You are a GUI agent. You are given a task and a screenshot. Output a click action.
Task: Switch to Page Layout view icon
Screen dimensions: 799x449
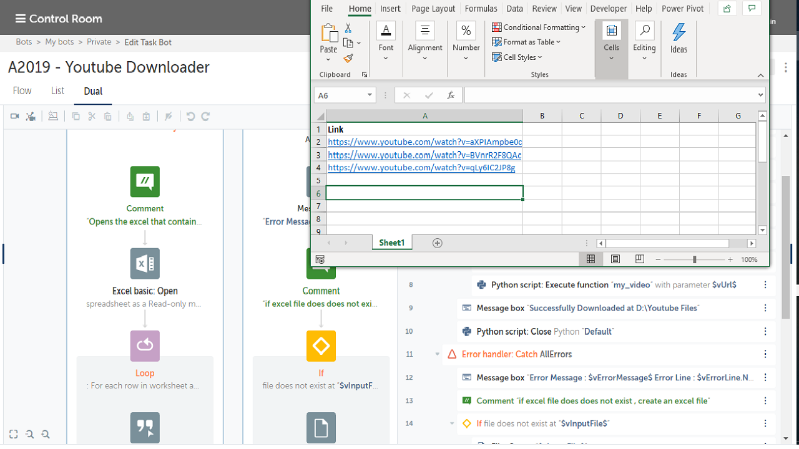tap(615, 259)
